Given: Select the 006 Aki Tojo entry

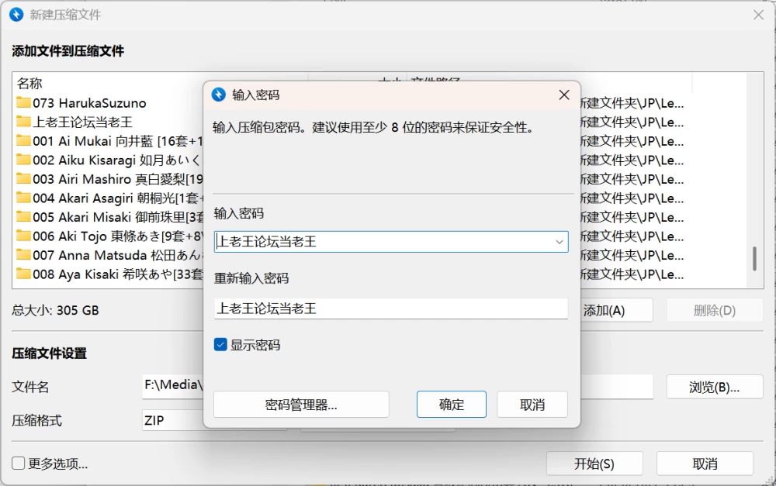Looking at the screenshot, I should point(118,236).
